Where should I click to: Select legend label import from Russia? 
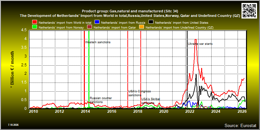click(123, 22)
